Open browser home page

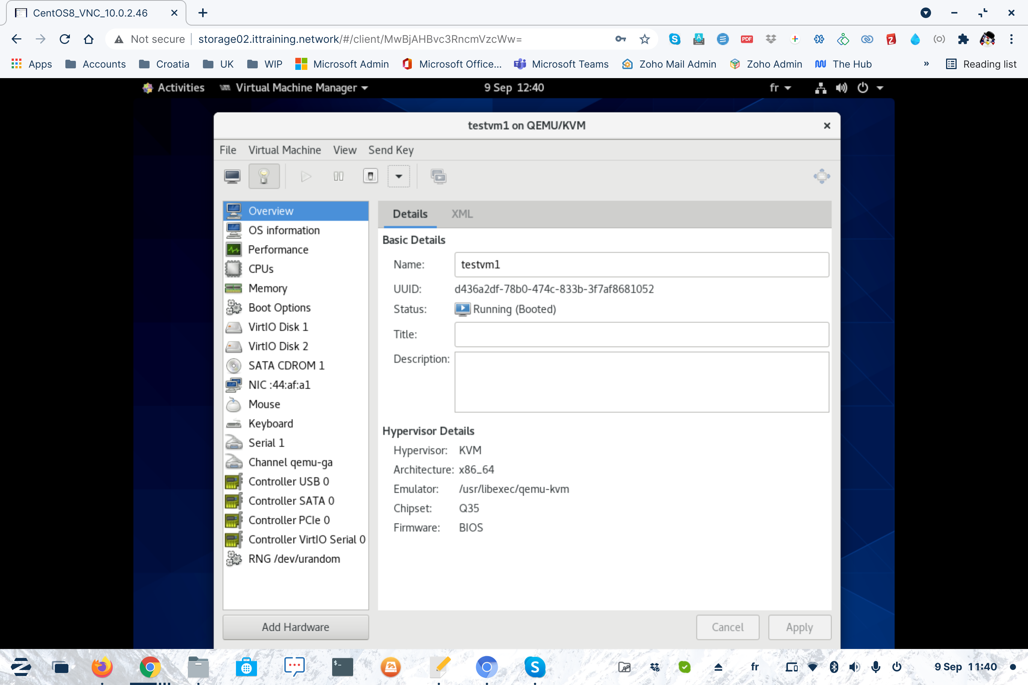[89, 39]
